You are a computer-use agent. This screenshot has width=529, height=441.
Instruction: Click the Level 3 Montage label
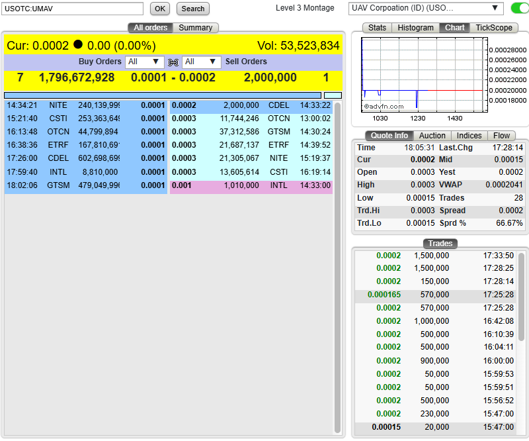coord(305,8)
